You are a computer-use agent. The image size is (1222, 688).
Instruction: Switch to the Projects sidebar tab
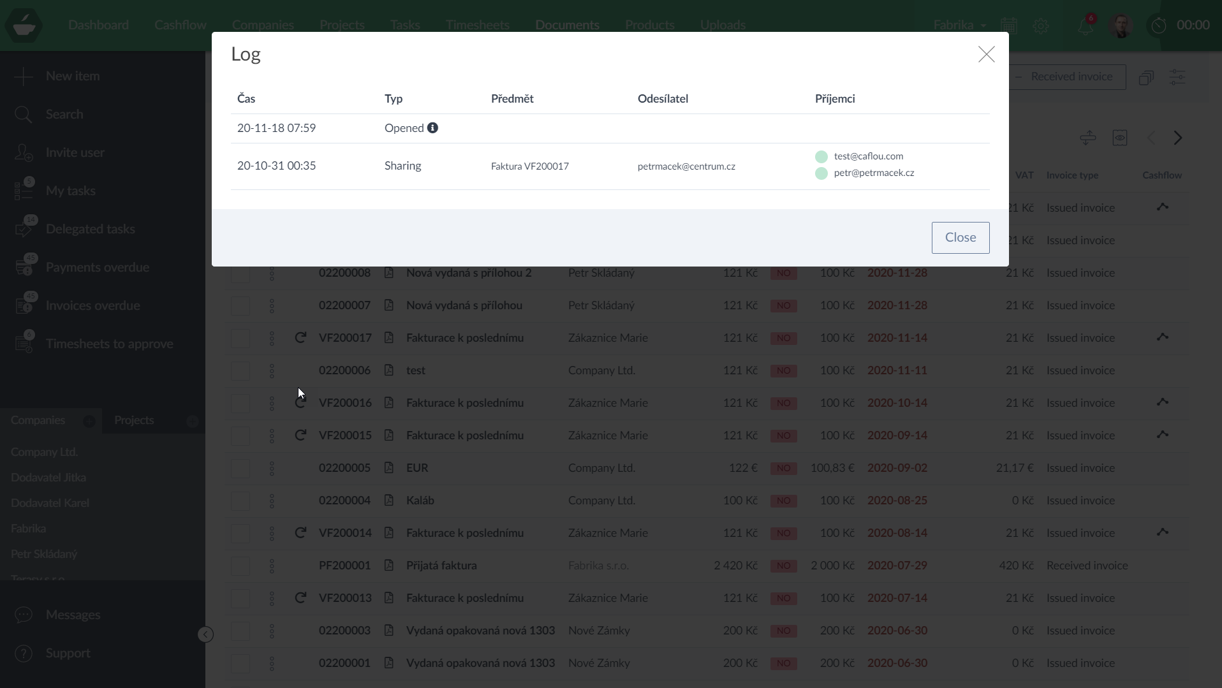tap(134, 420)
